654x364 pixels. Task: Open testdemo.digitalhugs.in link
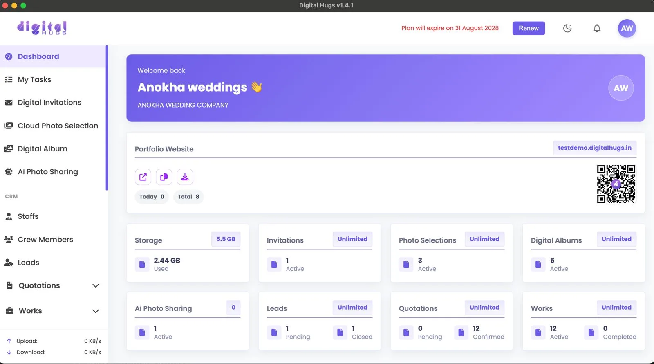[594, 148]
